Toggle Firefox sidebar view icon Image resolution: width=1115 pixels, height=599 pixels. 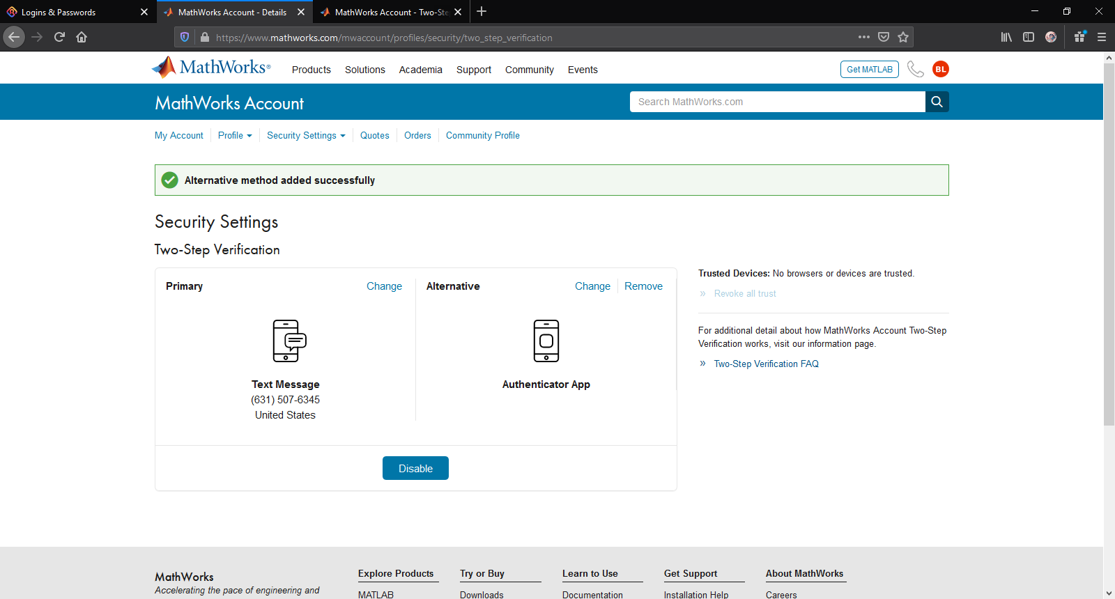1029,37
